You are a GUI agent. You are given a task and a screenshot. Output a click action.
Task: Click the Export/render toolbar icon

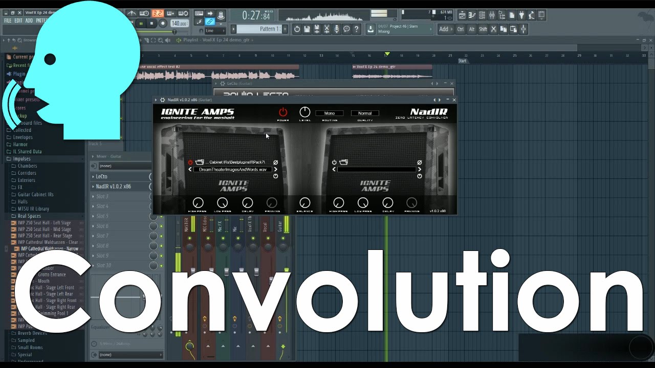tap(317, 29)
